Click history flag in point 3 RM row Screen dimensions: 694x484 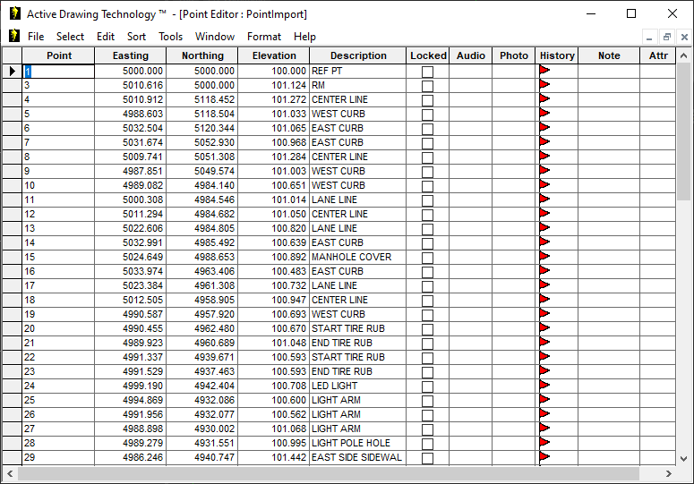[x=544, y=85]
